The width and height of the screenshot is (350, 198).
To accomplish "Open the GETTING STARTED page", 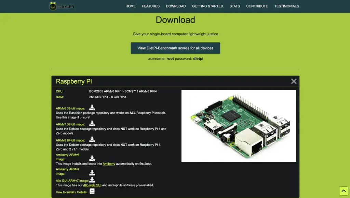I will tap(207, 6).
